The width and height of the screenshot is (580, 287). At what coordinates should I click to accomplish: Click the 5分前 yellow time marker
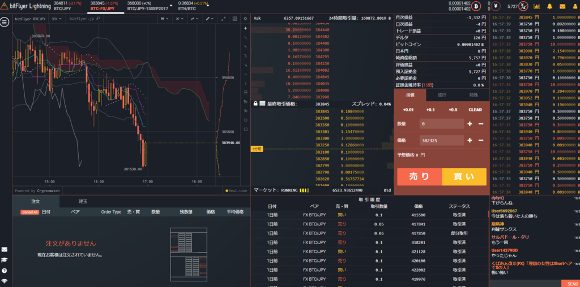tap(257, 149)
